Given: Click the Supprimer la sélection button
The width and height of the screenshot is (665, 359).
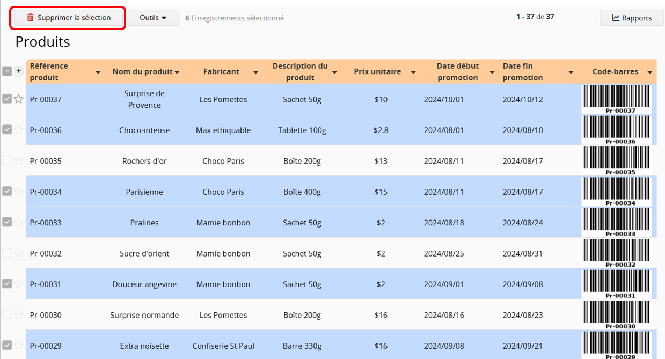Looking at the screenshot, I should coord(68,18).
